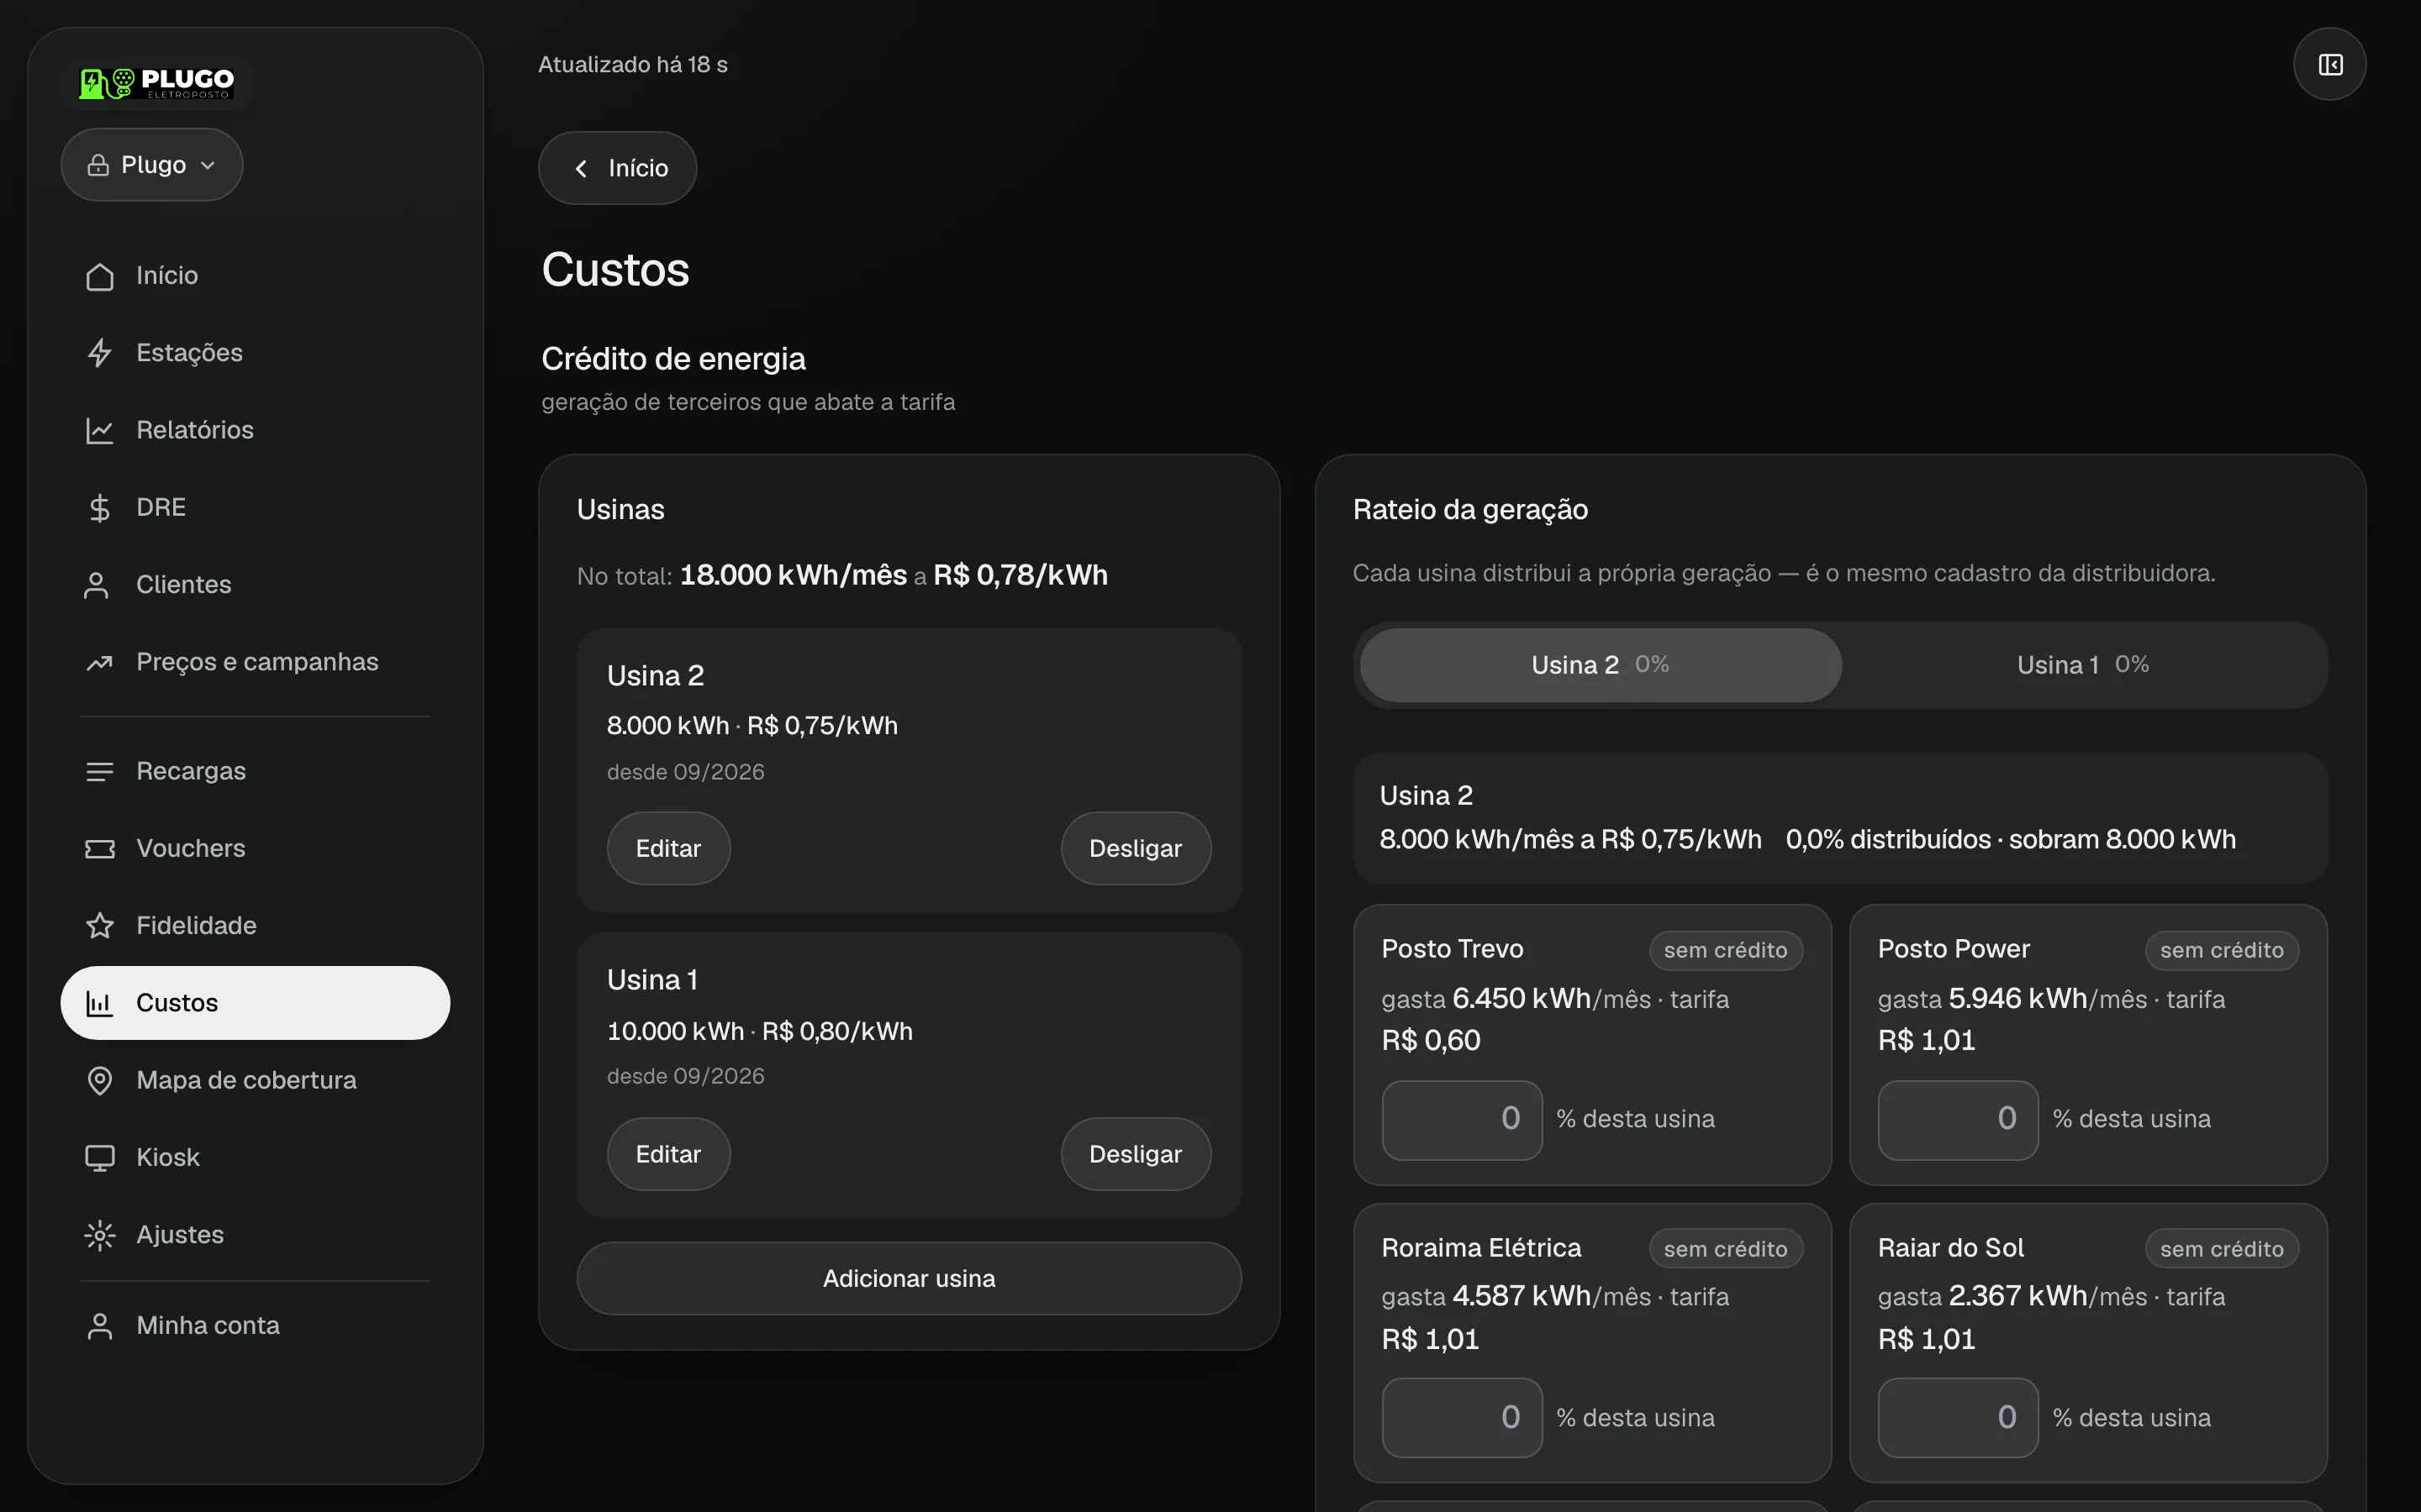Viewport: 2421px width, 1512px height.
Task: Click Plugo dropdown chevron arrow
Action: (x=208, y=166)
